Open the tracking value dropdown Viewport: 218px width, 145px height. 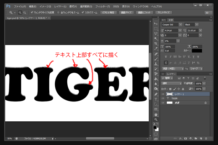point(200,35)
